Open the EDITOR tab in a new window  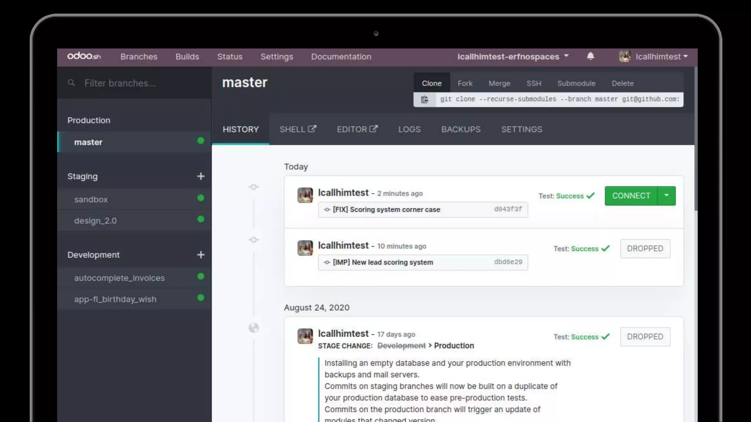point(357,129)
